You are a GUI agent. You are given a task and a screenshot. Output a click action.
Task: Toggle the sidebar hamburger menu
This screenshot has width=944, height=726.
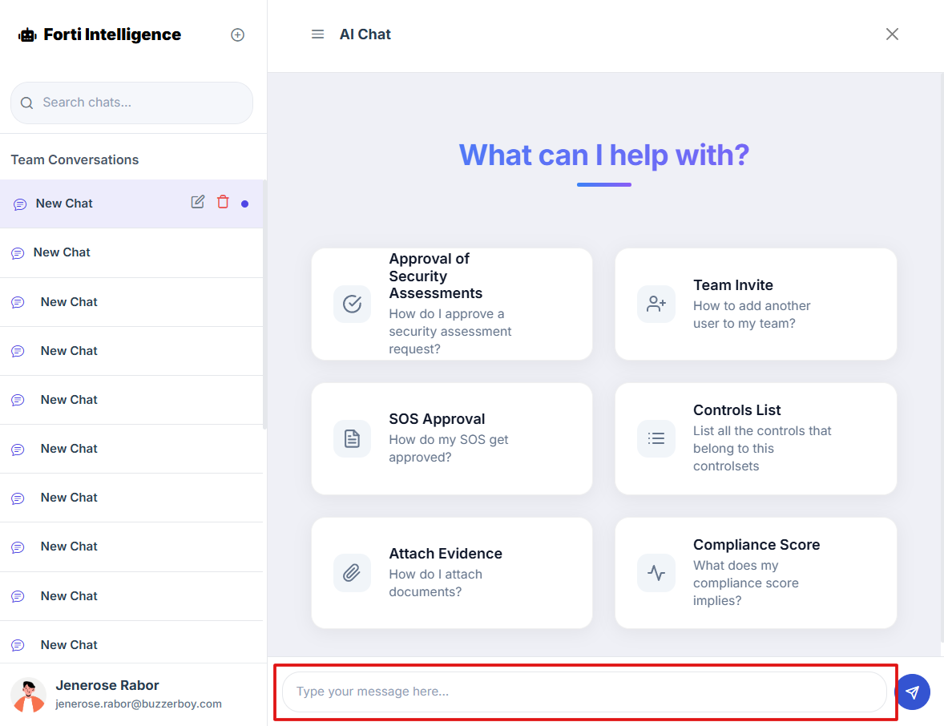318,34
